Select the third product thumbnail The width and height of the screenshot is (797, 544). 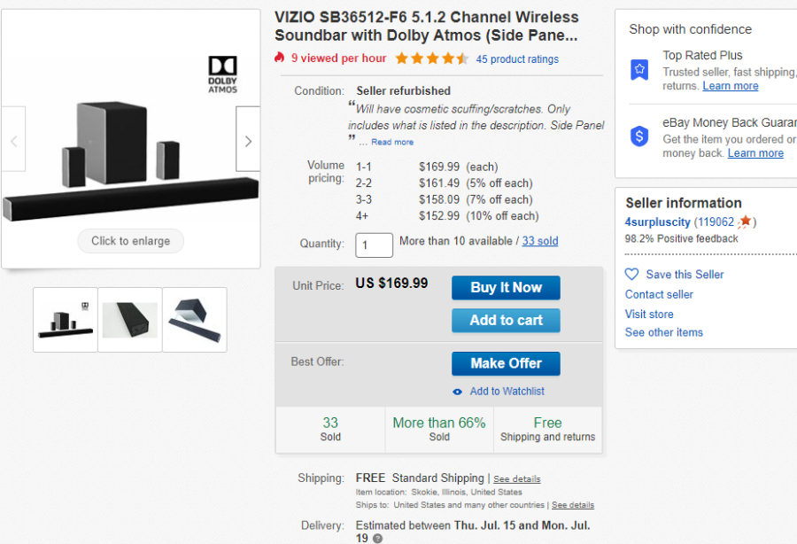coord(195,320)
